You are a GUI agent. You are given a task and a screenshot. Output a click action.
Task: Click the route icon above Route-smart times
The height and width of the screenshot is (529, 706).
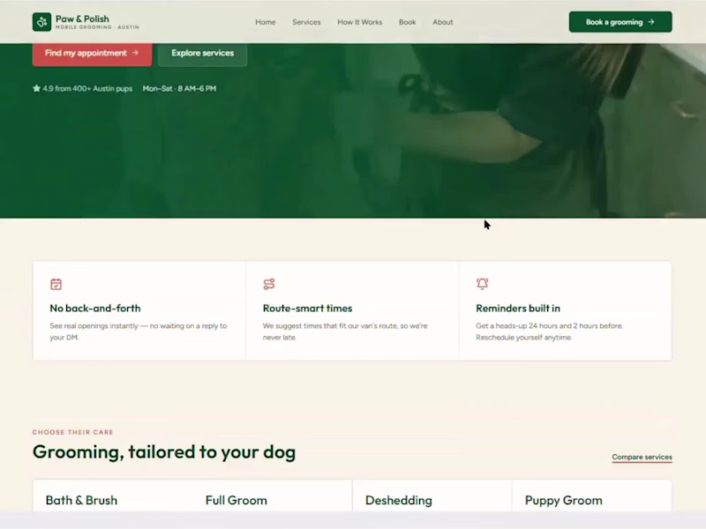point(269,284)
